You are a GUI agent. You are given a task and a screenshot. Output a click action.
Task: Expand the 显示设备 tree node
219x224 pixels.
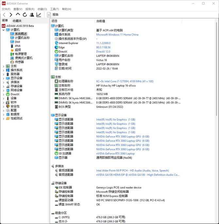4,78
